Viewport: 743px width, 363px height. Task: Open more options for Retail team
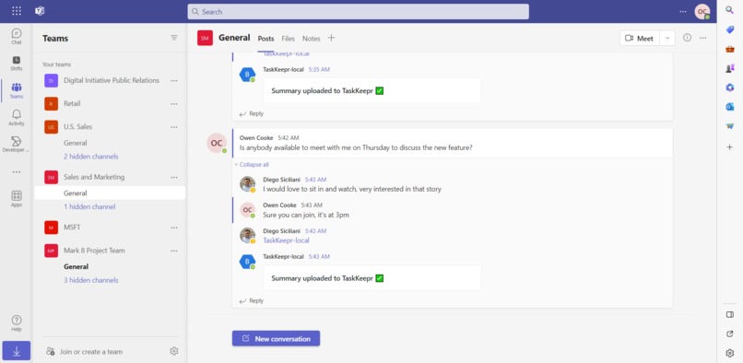pyautogui.click(x=174, y=104)
